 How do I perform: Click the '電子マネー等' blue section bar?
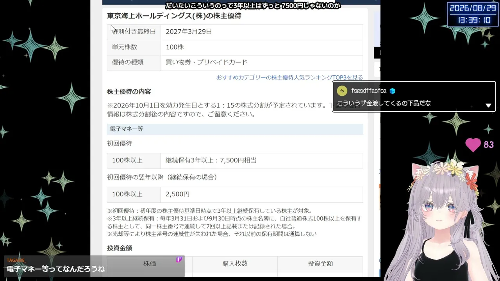(235, 129)
